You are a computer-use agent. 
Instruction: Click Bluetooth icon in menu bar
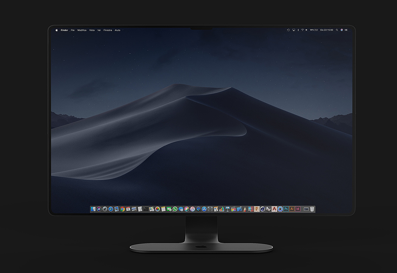click(298, 30)
